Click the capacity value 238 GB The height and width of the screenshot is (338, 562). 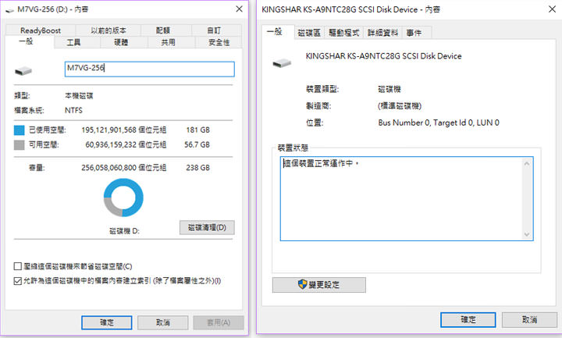click(197, 168)
